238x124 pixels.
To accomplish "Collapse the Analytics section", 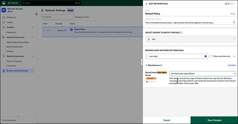I will point(32,27).
